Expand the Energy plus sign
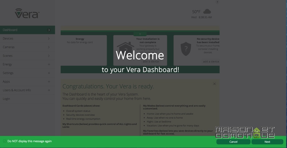The width and height of the screenshot is (287, 148). 49,64
